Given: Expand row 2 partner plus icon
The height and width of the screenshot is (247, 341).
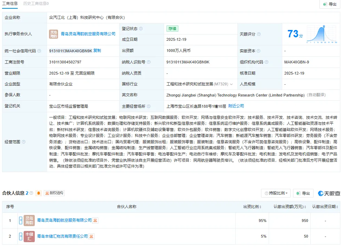Looking at the screenshot, I should pyautogui.click(x=21, y=236).
